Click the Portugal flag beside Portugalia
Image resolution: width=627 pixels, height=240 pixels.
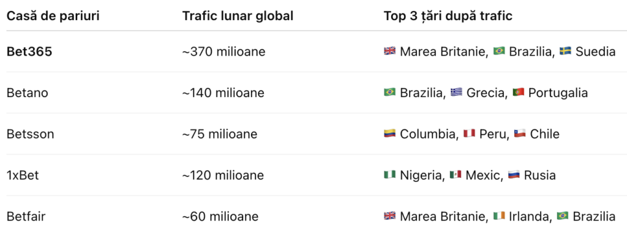tap(518, 92)
